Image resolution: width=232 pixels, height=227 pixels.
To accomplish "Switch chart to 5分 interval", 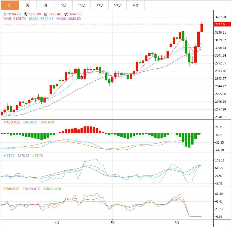I will click(x=63, y=5).
